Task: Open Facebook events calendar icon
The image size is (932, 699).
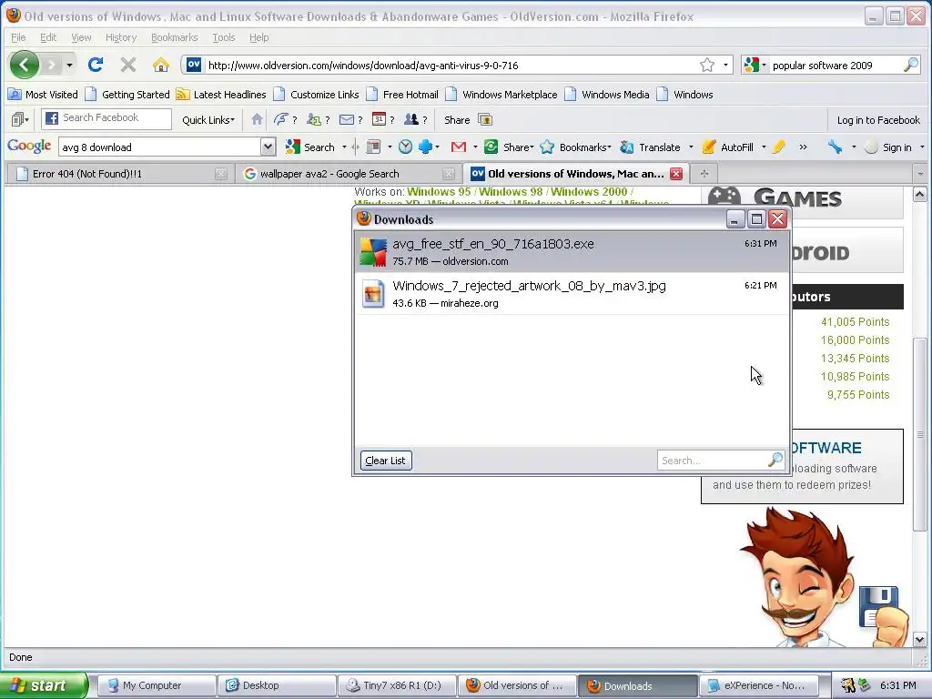Action: 379,119
